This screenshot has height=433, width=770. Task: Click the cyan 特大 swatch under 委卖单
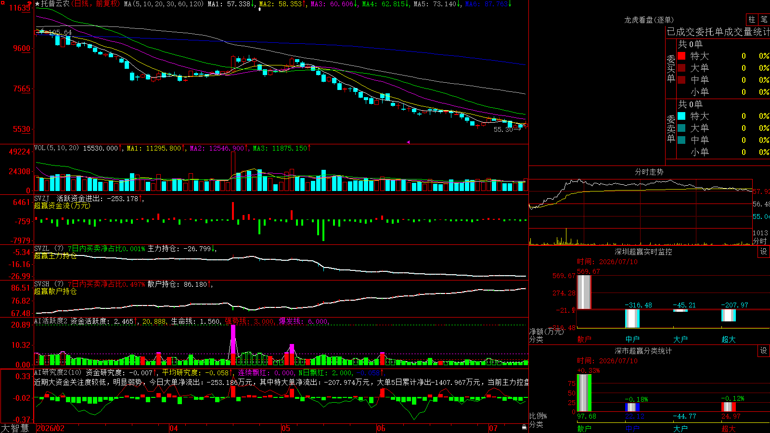point(681,116)
